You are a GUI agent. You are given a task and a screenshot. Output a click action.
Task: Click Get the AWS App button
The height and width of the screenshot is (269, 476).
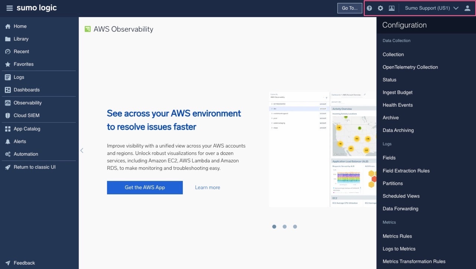pos(145,188)
